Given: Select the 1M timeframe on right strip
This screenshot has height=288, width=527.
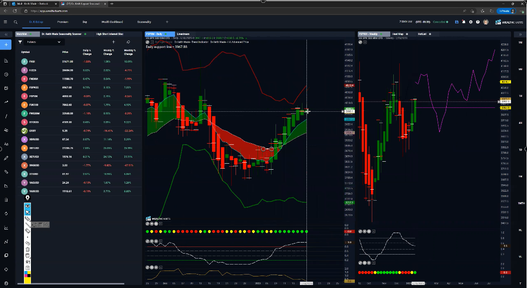Looking at the screenshot, I should tap(521, 43).
